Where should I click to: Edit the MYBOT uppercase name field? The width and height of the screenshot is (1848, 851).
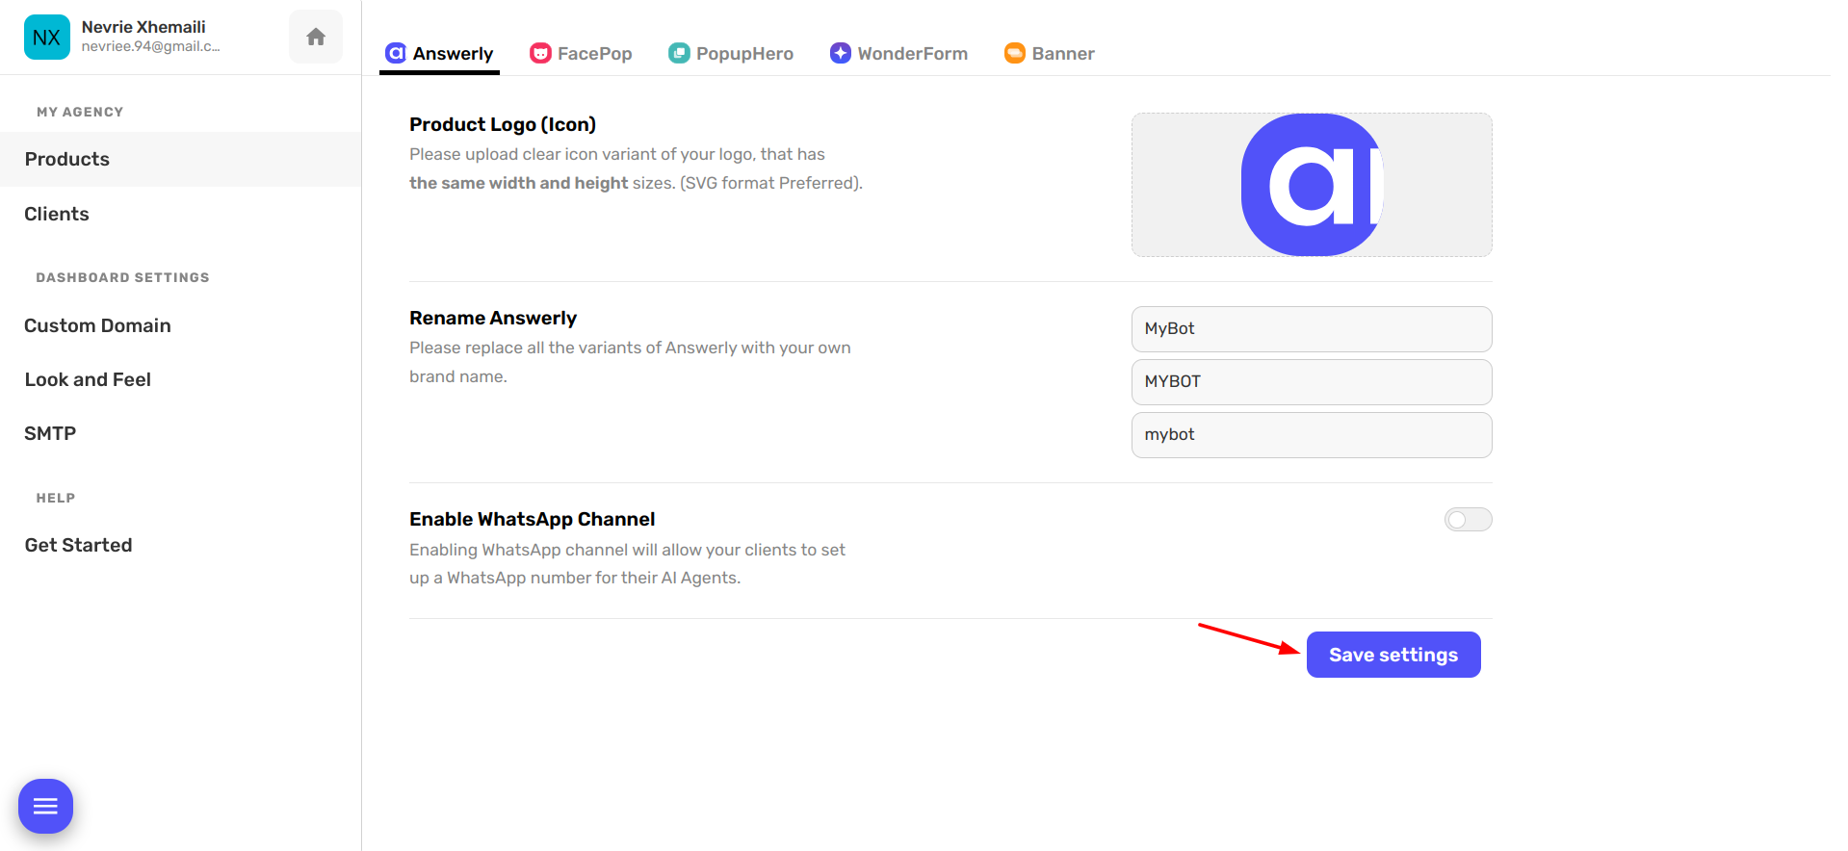click(x=1312, y=382)
